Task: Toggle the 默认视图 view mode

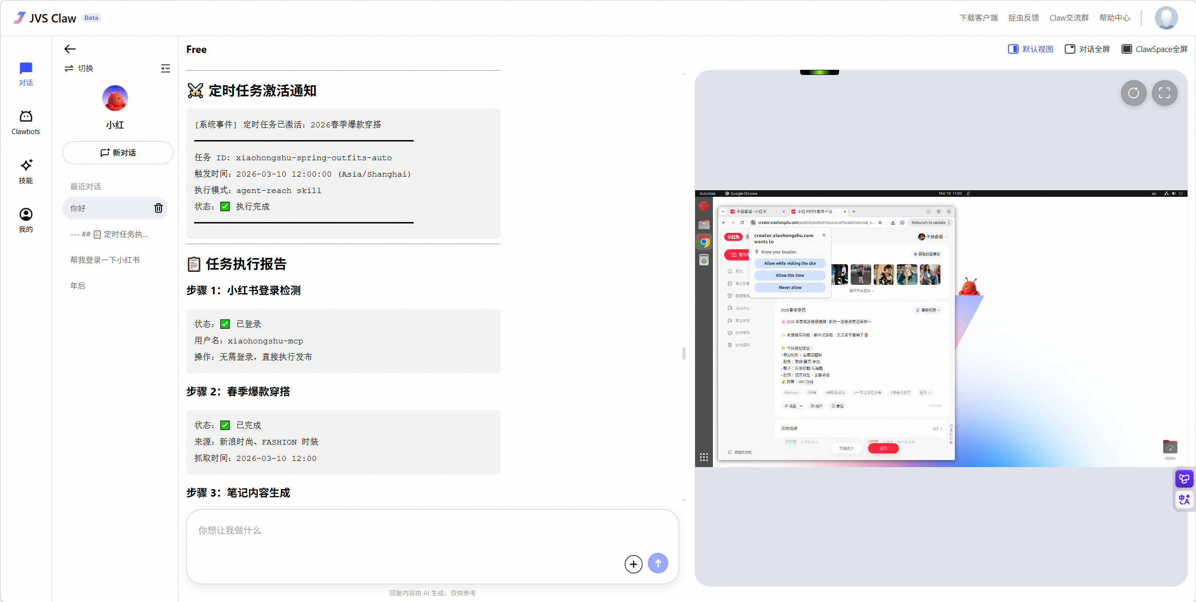Action: [1030, 49]
